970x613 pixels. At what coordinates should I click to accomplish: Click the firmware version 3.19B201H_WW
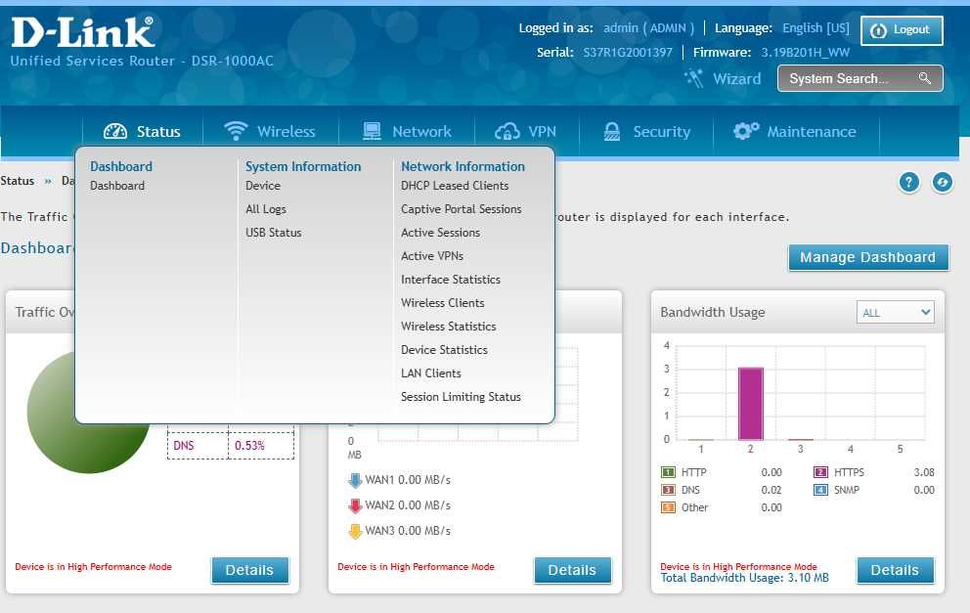click(x=805, y=53)
